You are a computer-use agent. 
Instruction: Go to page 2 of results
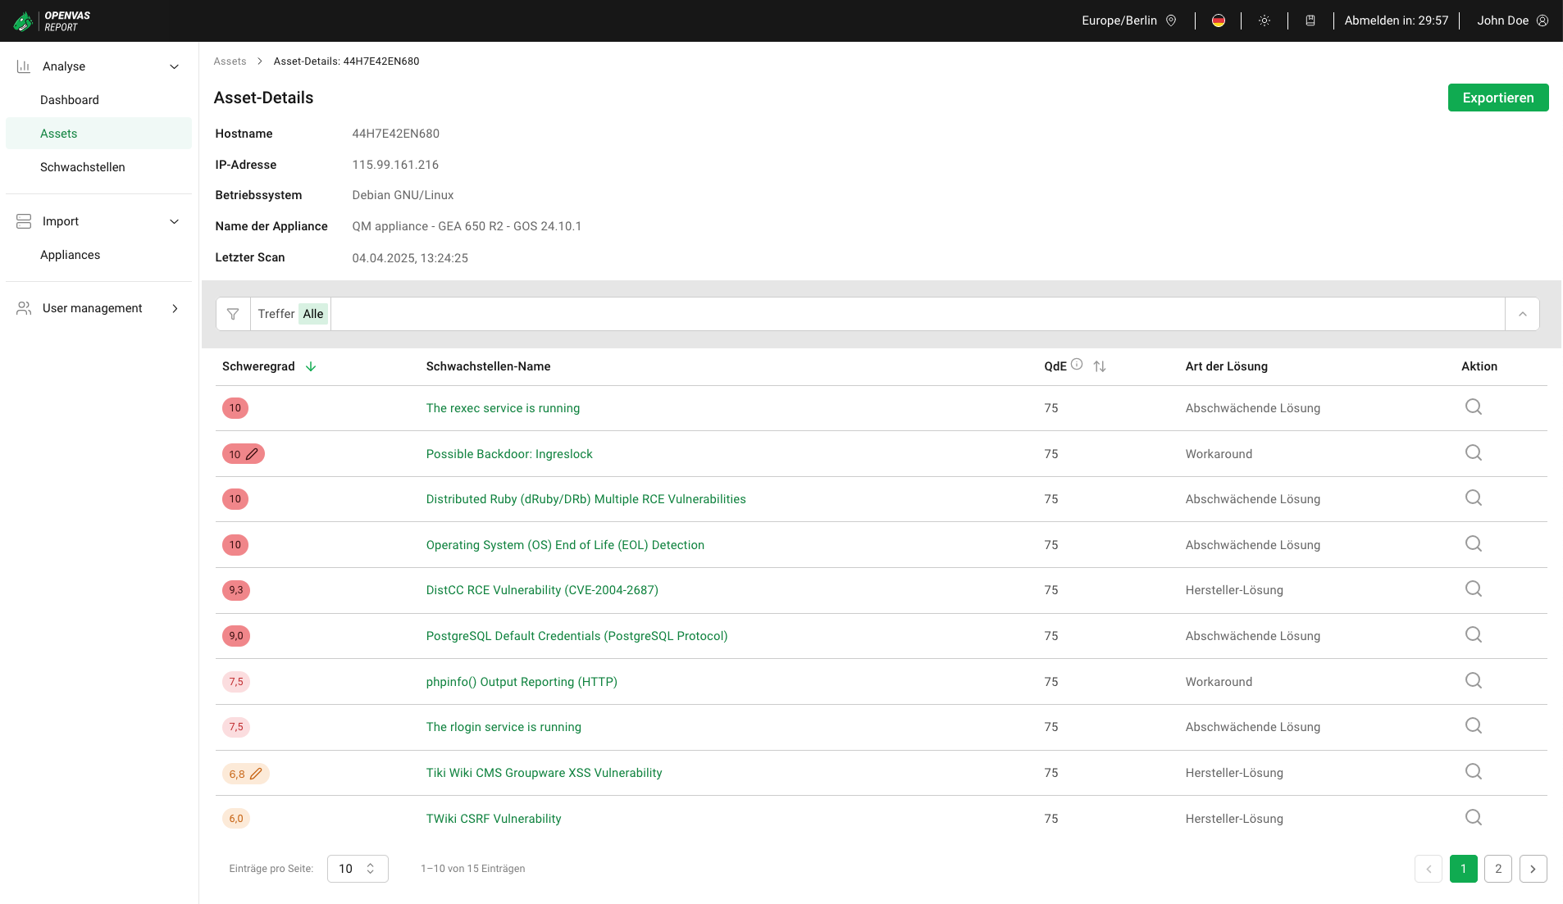[x=1498, y=869]
